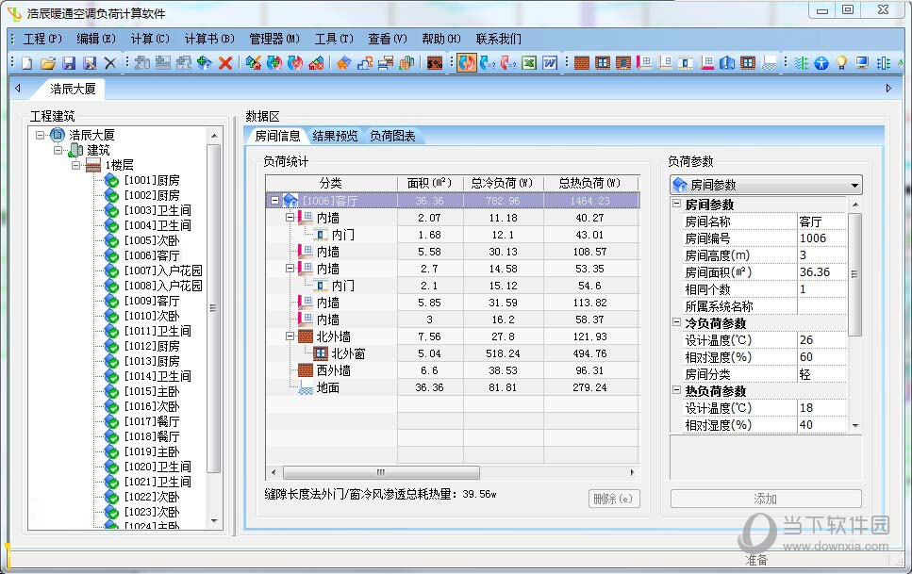
Task: Click the 添加 button
Action: [766, 499]
